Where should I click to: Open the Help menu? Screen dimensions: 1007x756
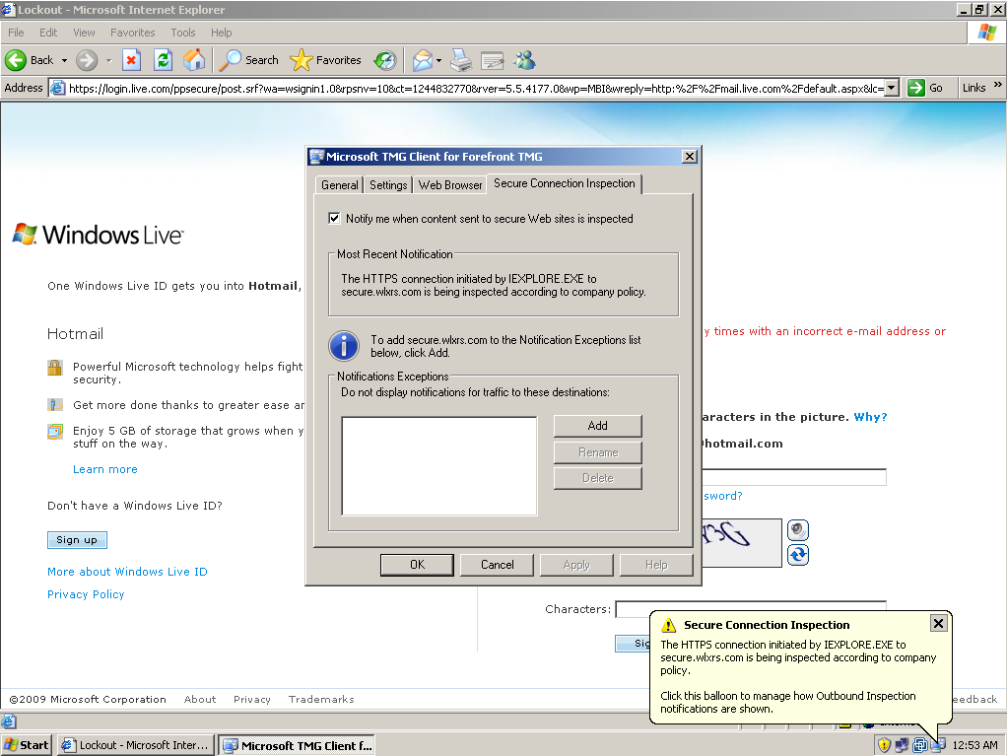coord(222,33)
